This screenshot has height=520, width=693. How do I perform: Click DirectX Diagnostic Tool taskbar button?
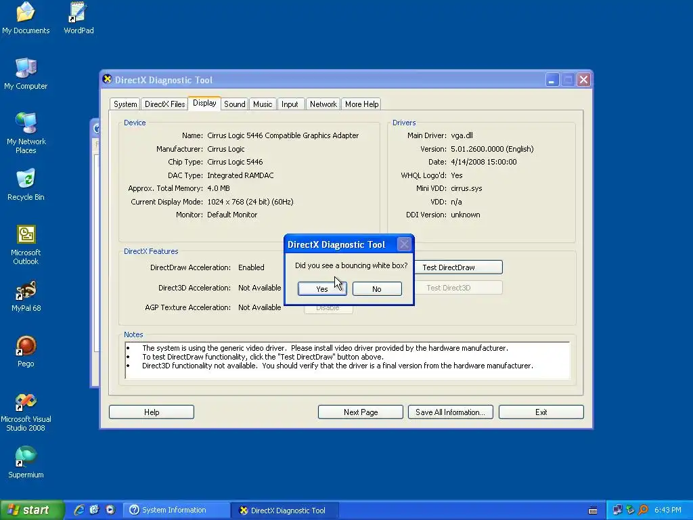pos(285,511)
